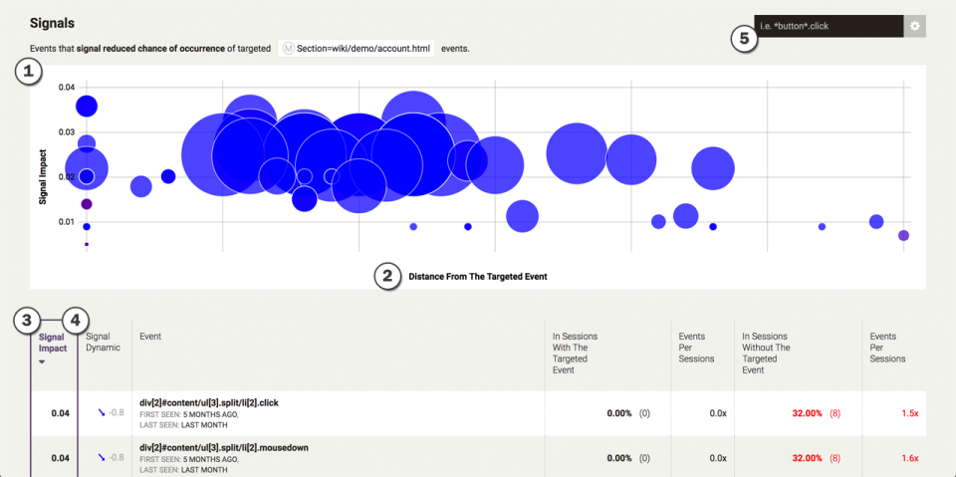
Task: Select the li[2].mousedown event row
Action: (478, 457)
